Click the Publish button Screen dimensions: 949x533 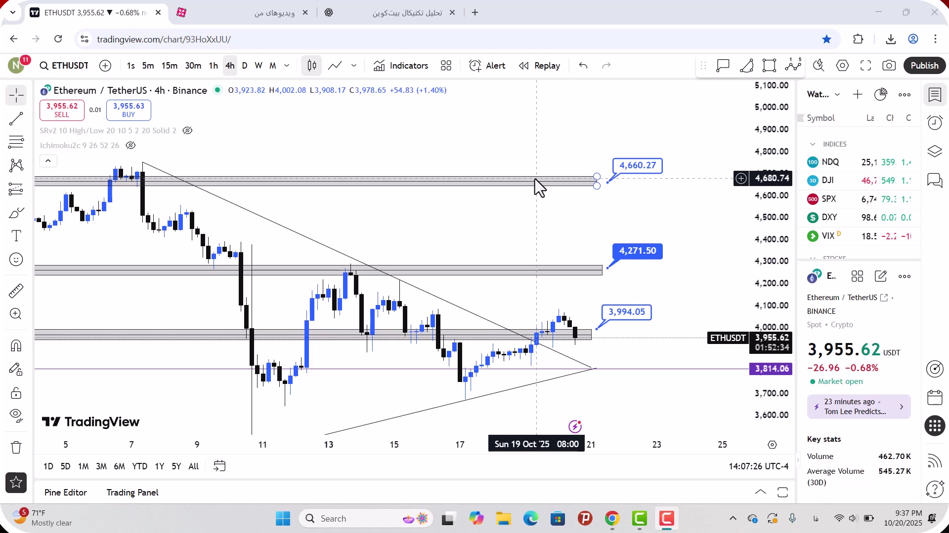[x=924, y=66]
